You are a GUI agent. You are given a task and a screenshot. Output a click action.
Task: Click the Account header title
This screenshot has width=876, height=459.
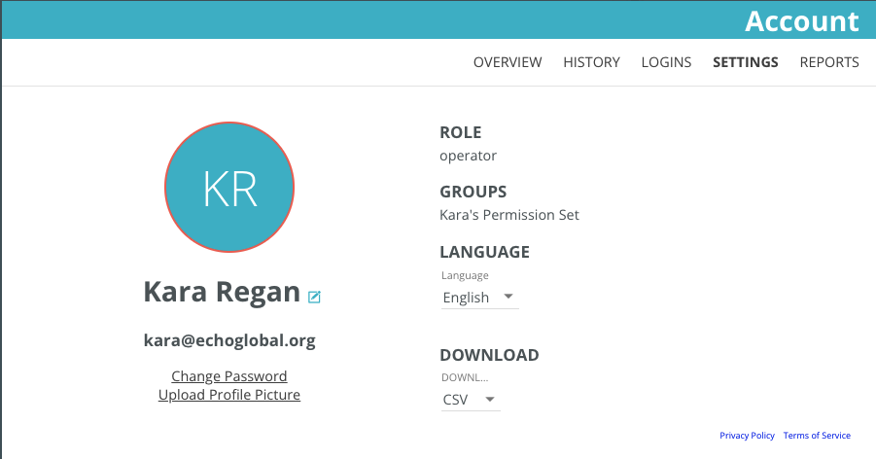click(802, 21)
